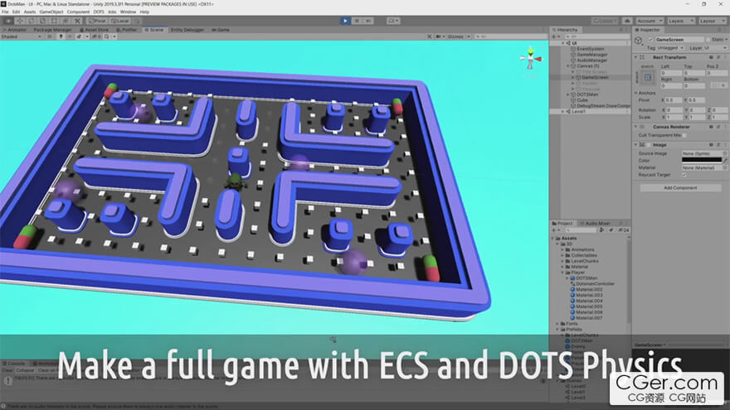Toggle GameScreen active checkbox in Inspector
This screenshot has width=730, height=410.
(x=651, y=40)
